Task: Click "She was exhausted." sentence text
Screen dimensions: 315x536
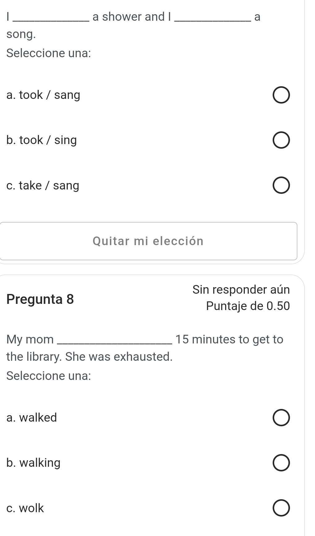Action: (x=119, y=357)
